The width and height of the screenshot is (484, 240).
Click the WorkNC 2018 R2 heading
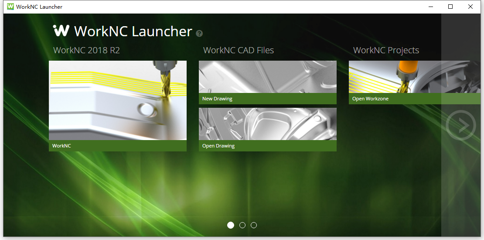86,50
